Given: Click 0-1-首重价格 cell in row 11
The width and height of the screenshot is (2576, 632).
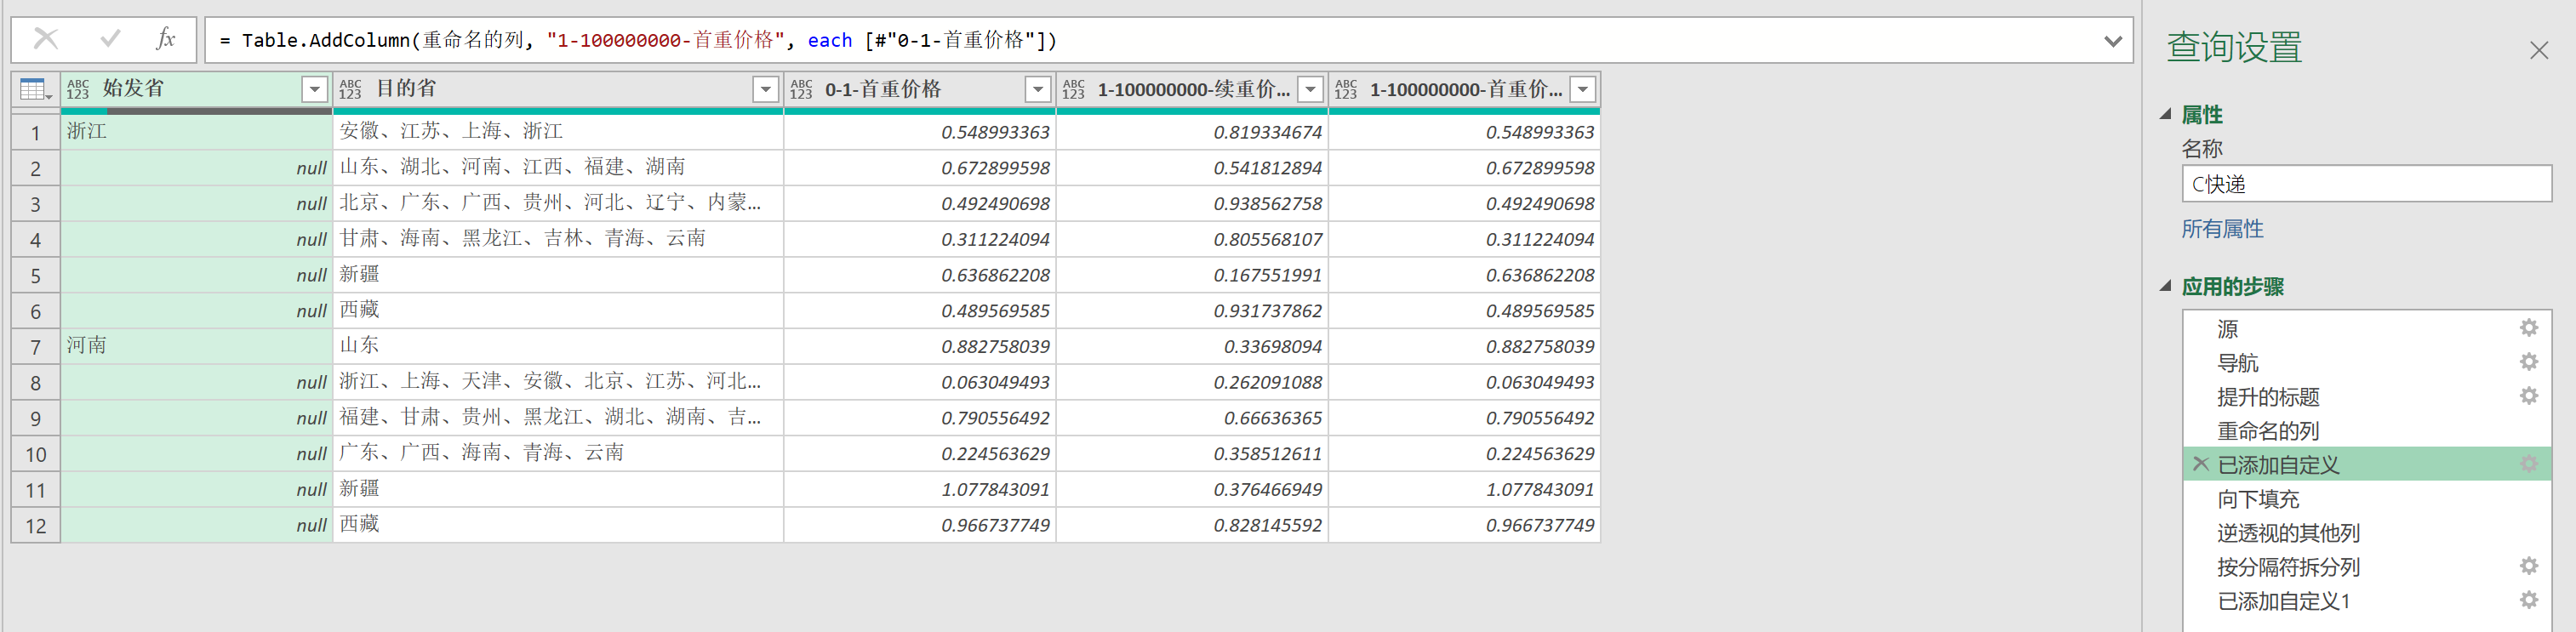Looking at the screenshot, I should [x=920, y=489].
